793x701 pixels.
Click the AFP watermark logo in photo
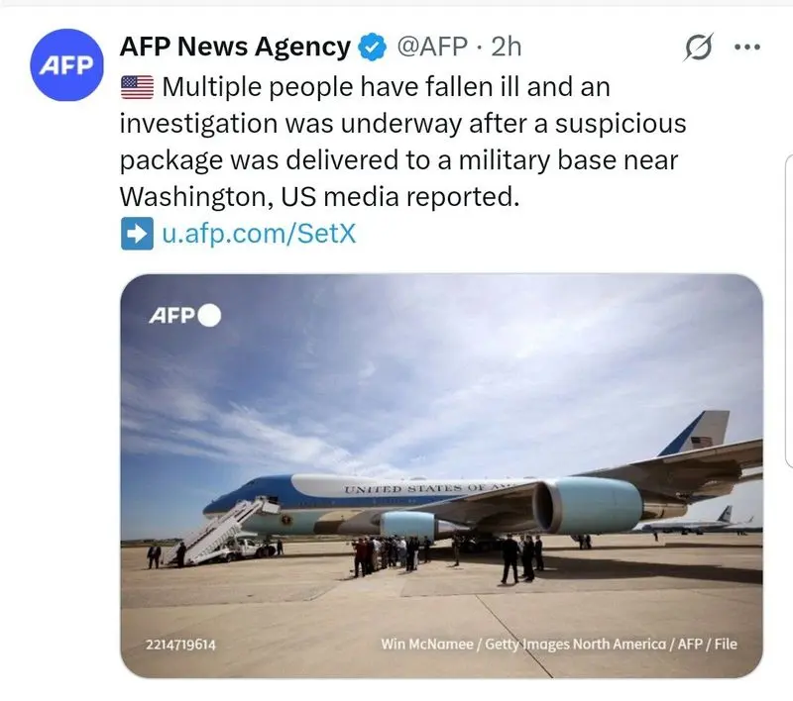click(172, 316)
